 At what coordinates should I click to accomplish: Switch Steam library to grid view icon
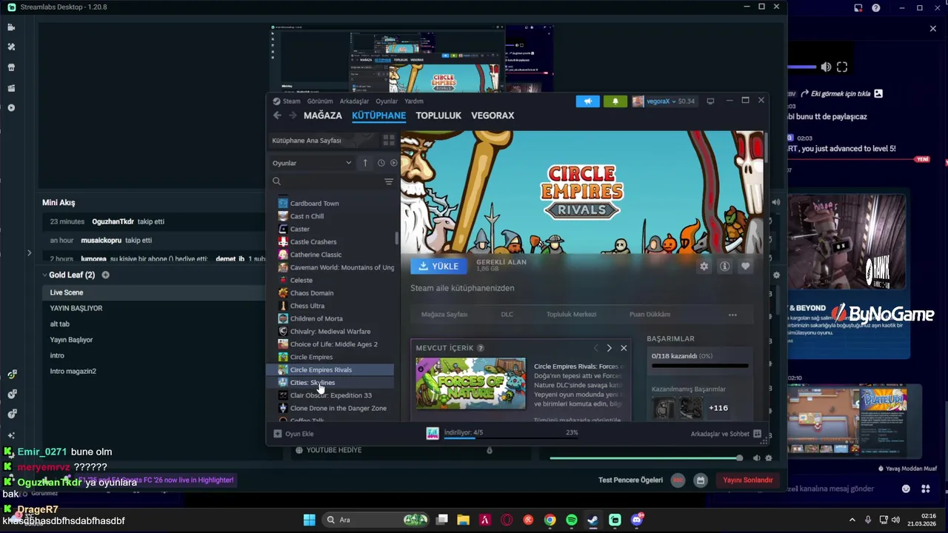pyautogui.click(x=388, y=140)
